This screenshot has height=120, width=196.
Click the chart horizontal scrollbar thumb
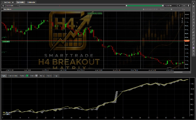click(x=178, y=72)
